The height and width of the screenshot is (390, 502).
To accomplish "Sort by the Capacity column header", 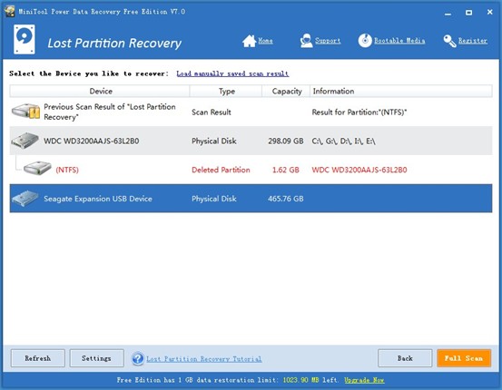I will click(x=286, y=92).
